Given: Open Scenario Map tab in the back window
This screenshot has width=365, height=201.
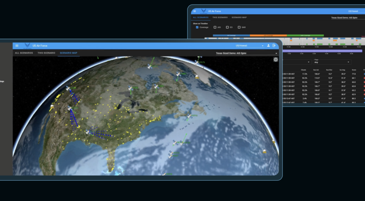Looking at the screenshot, I should pos(239,17).
